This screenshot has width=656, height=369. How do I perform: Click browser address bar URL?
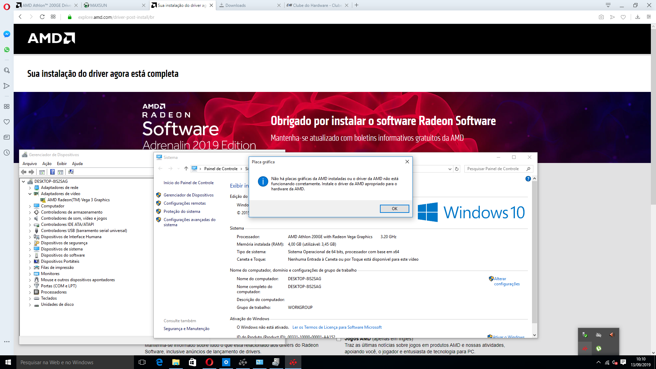tap(116, 17)
